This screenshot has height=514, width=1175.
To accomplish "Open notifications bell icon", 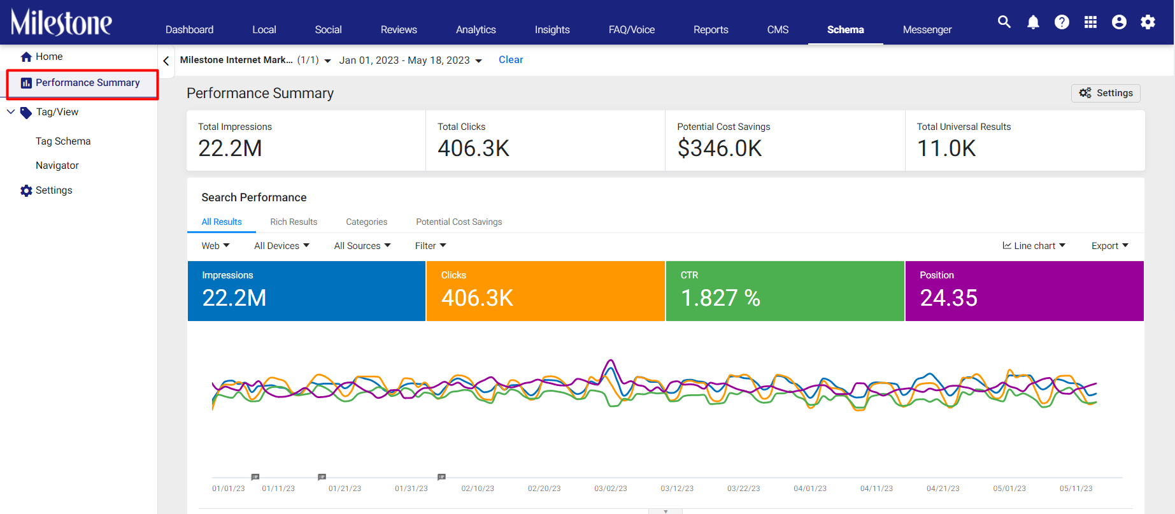I will (1033, 22).
